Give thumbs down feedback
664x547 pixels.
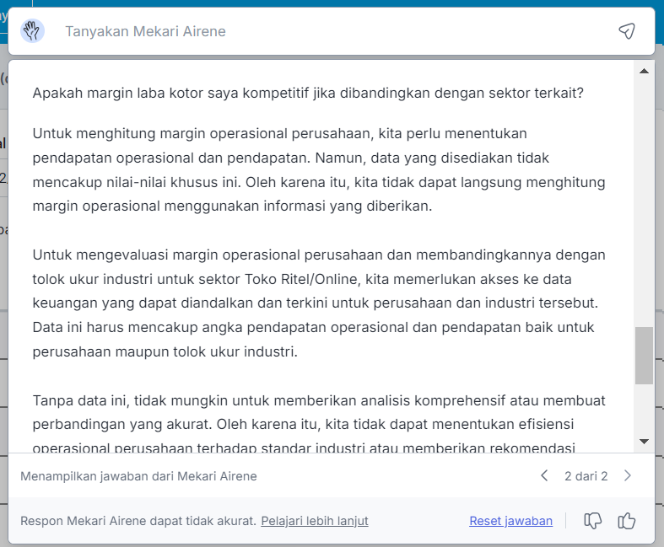click(x=593, y=521)
